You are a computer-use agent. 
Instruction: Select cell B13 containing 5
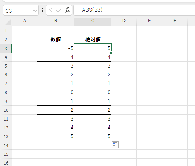pos(56,136)
